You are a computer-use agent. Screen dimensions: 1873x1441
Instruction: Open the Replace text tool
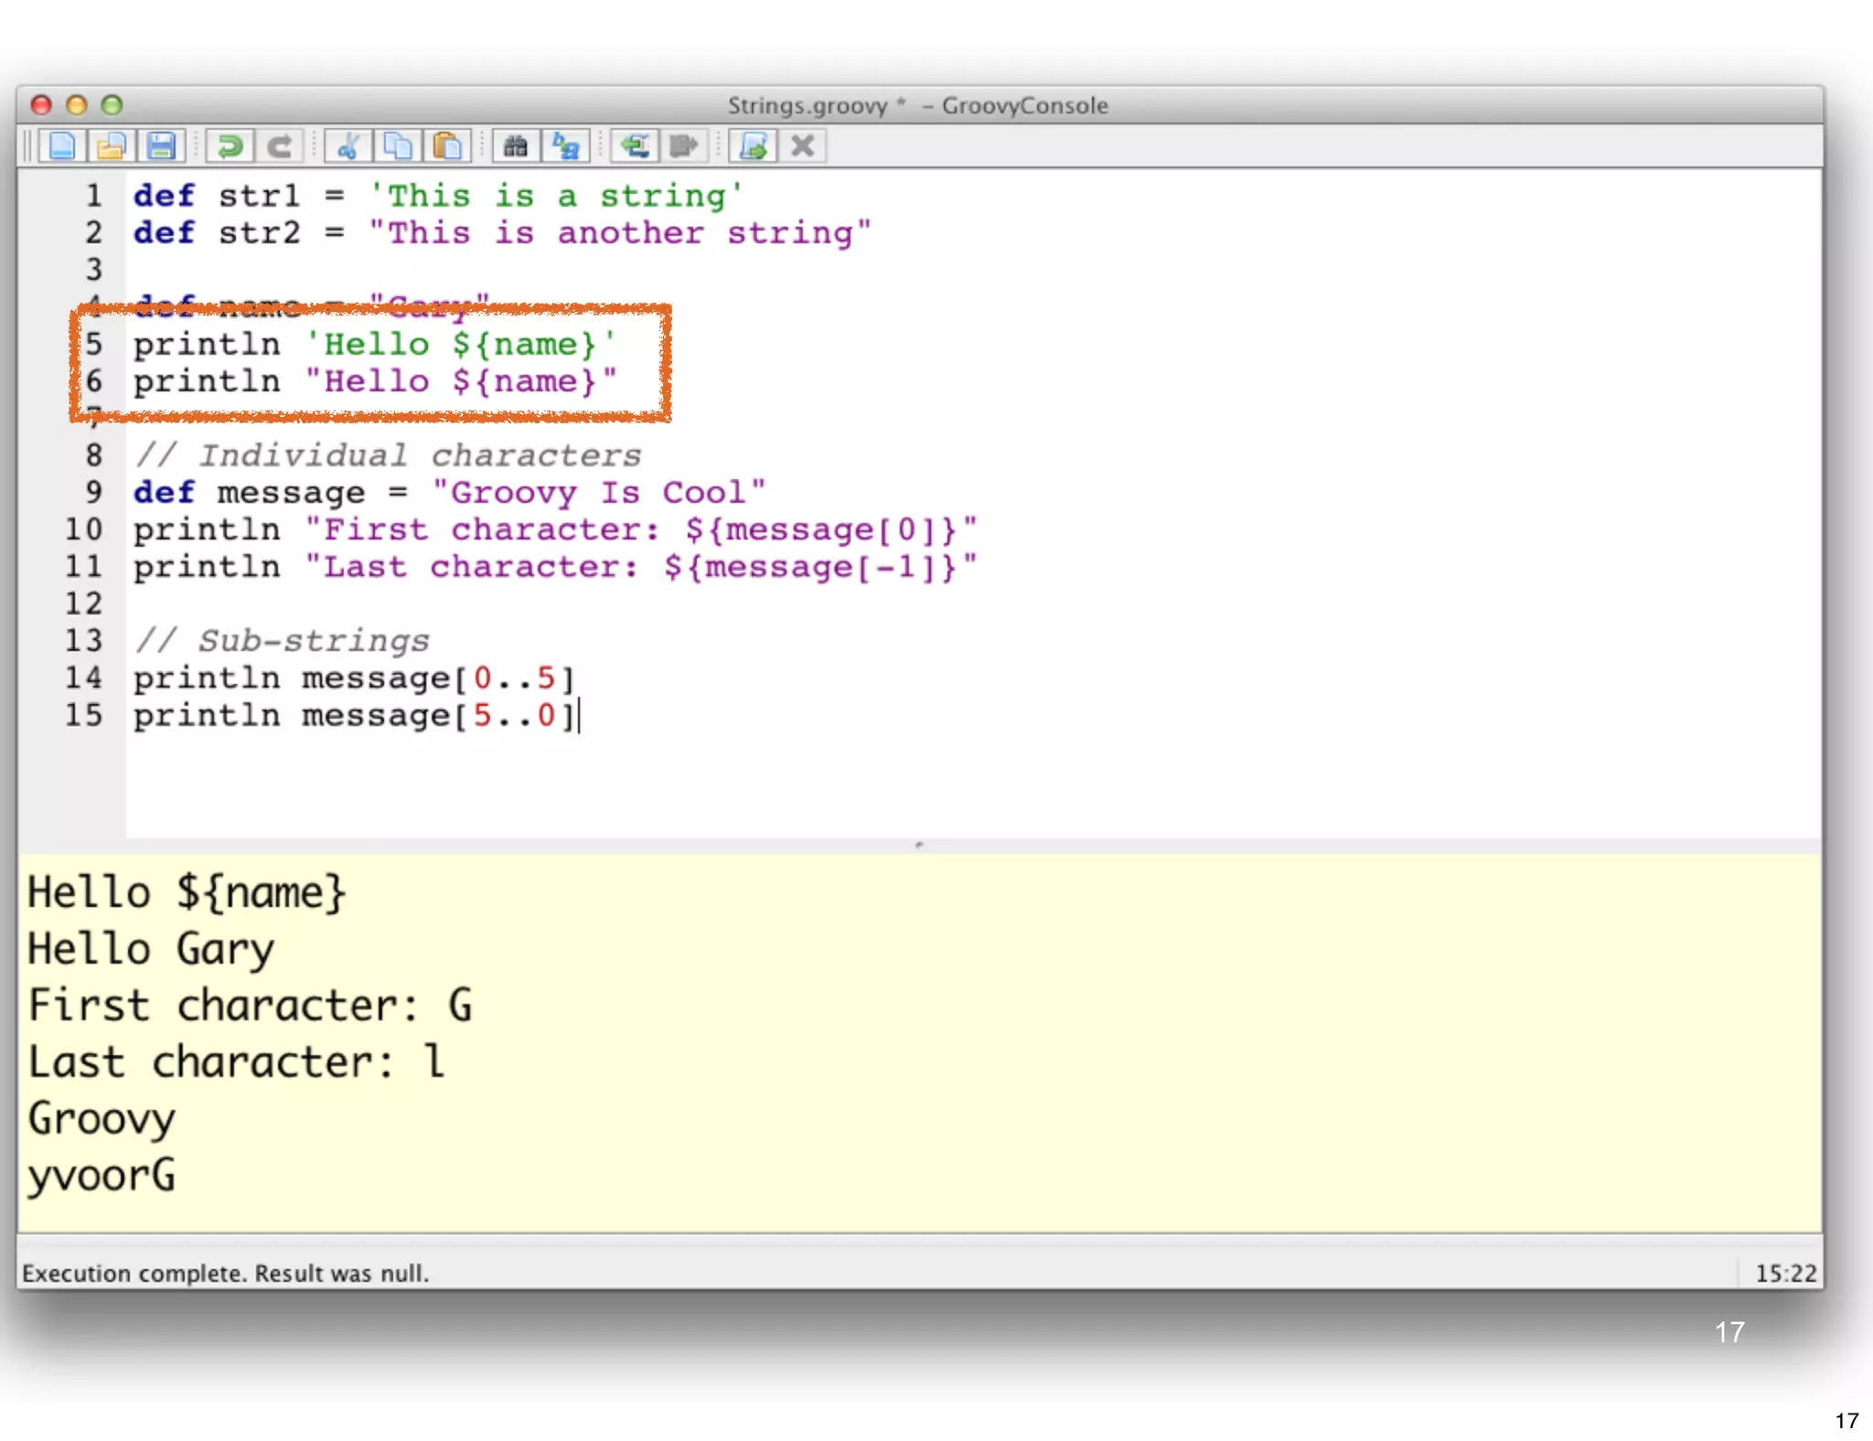click(x=565, y=146)
